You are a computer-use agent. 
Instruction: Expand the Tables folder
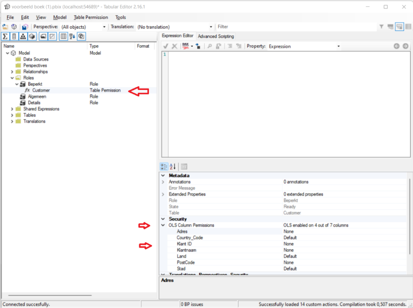point(12,115)
